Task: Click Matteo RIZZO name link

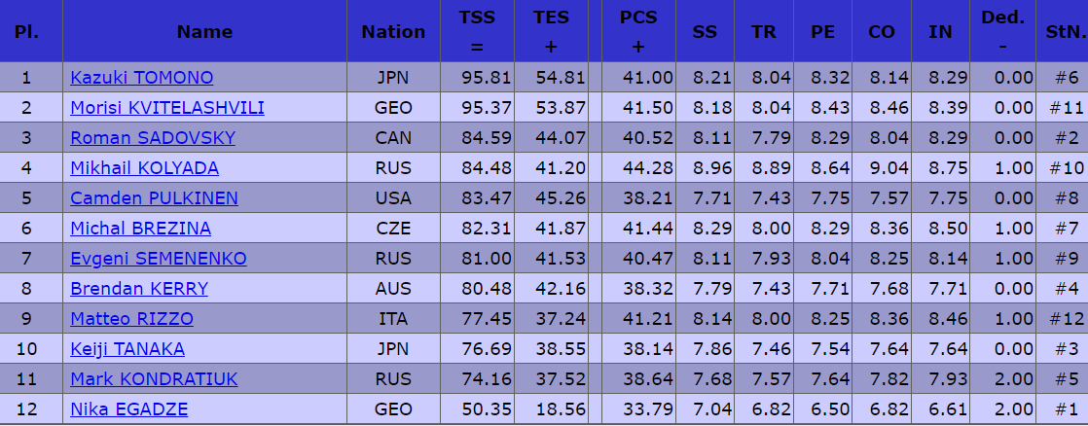Action: point(131,319)
